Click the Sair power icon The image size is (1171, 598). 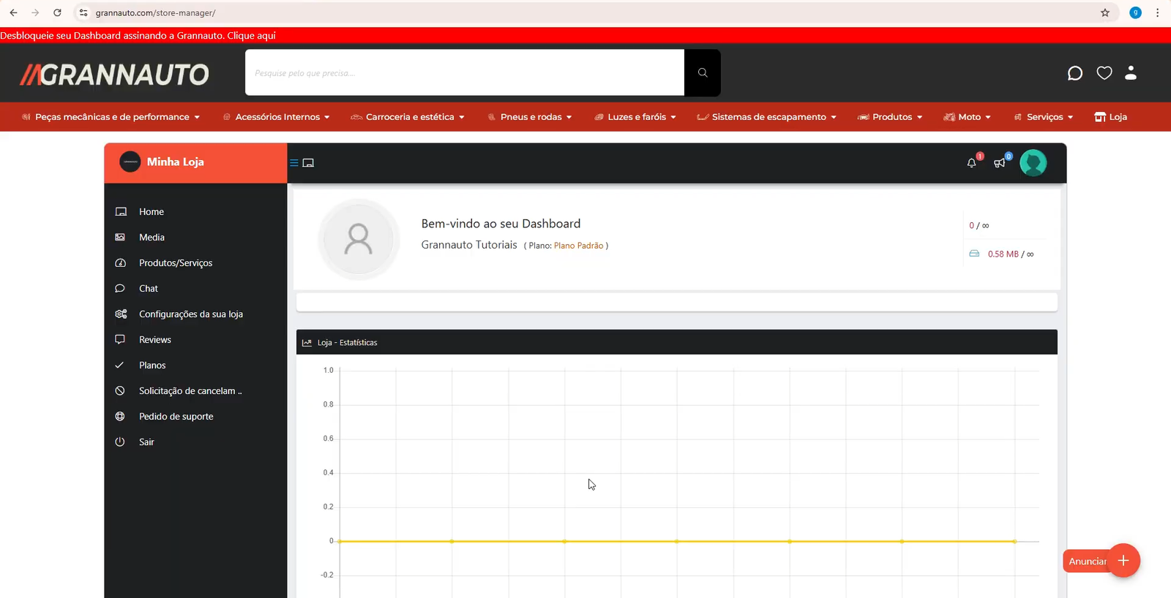[x=120, y=442]
